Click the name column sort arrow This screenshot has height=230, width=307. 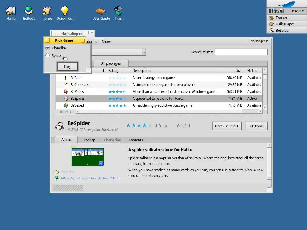(104, 71)
